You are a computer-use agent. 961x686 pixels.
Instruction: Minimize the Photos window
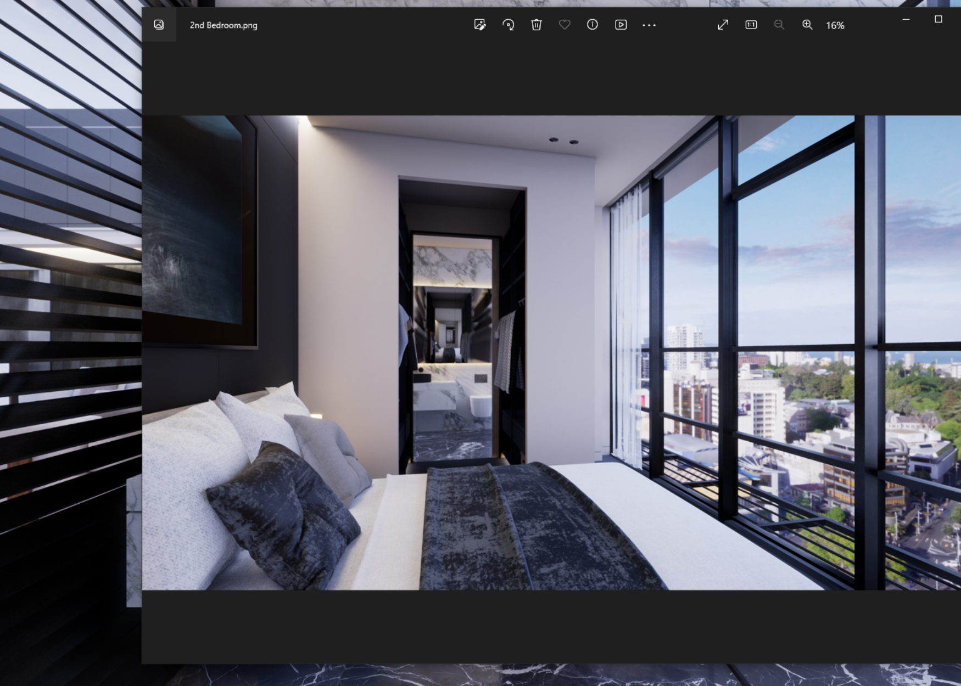906,19
